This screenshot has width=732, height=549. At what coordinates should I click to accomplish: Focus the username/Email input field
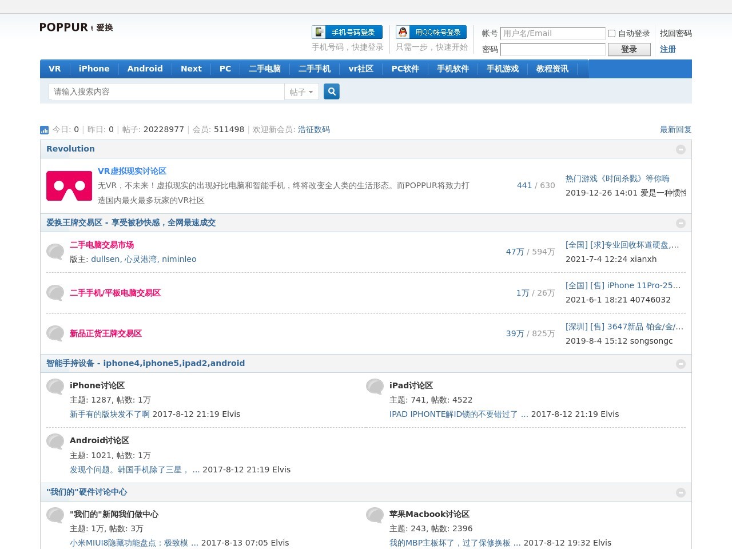pyautogui.click(x=552, y=34)
